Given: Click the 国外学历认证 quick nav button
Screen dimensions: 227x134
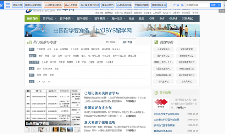Looking at the screenshot, I should point(164,56).
